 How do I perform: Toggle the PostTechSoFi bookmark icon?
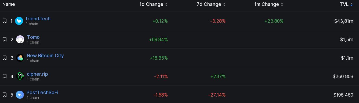click(x=5, y=95)
